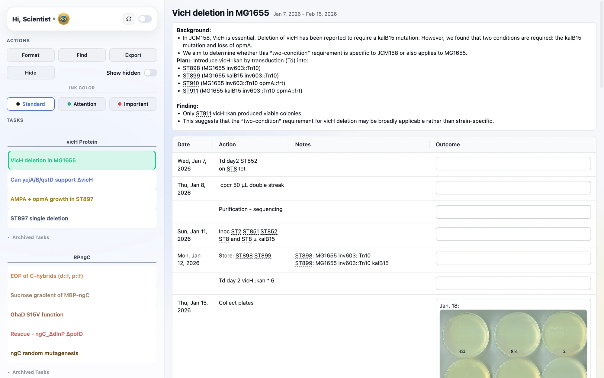This screenshot has height=378, width=604.
Task: Expand Archived Tasks under vicH Protein
Action: click(28, 237)
